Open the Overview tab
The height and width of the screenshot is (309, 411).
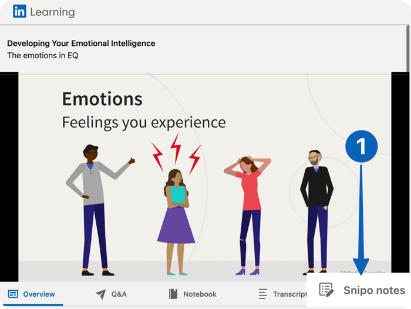tap(32, 294)
